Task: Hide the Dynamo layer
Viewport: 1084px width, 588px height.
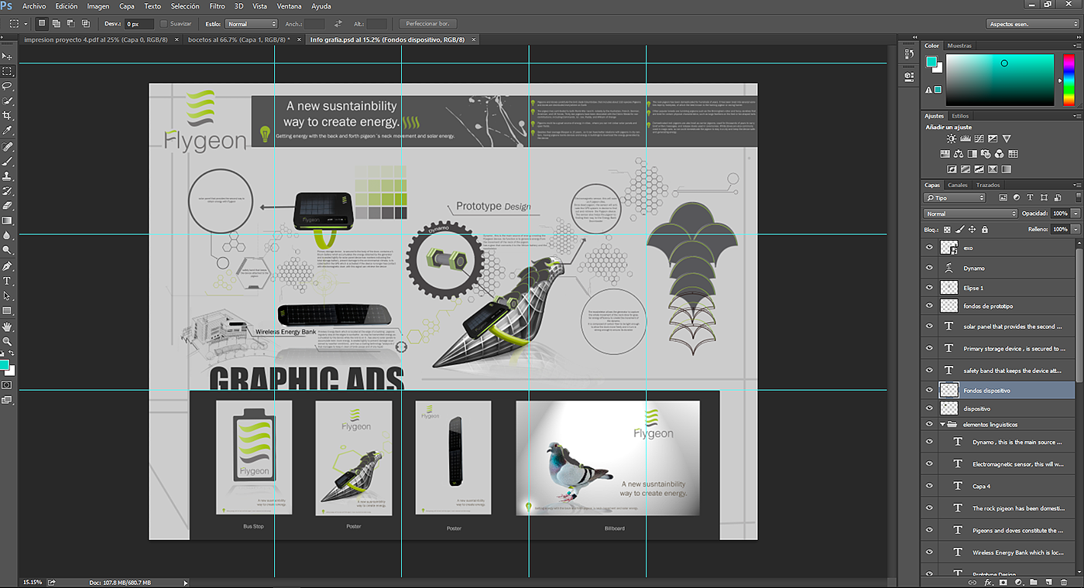Action: pyautogui.click(x=929, y=268)
